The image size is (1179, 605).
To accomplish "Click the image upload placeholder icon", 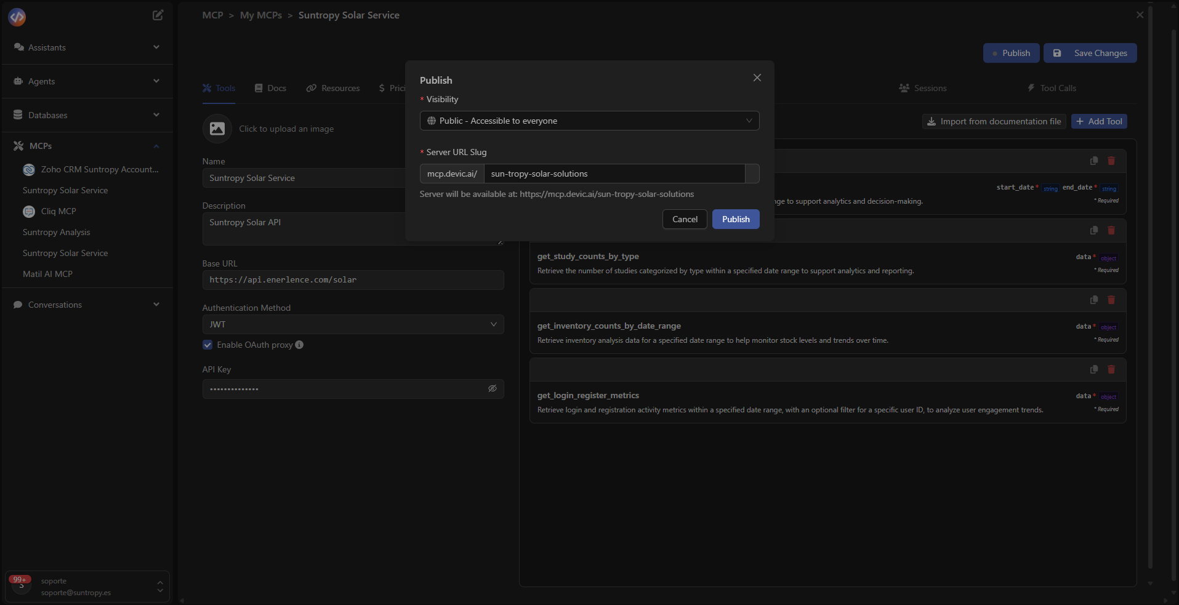I will [217, 129].
